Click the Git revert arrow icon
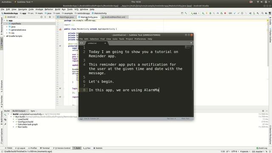The image size is (272, 153). click(246, 13)
